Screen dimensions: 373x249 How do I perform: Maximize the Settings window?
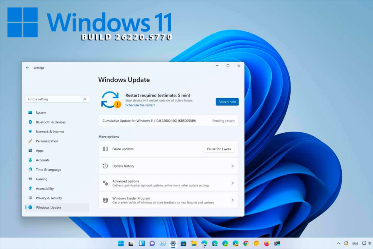point(228,66)
